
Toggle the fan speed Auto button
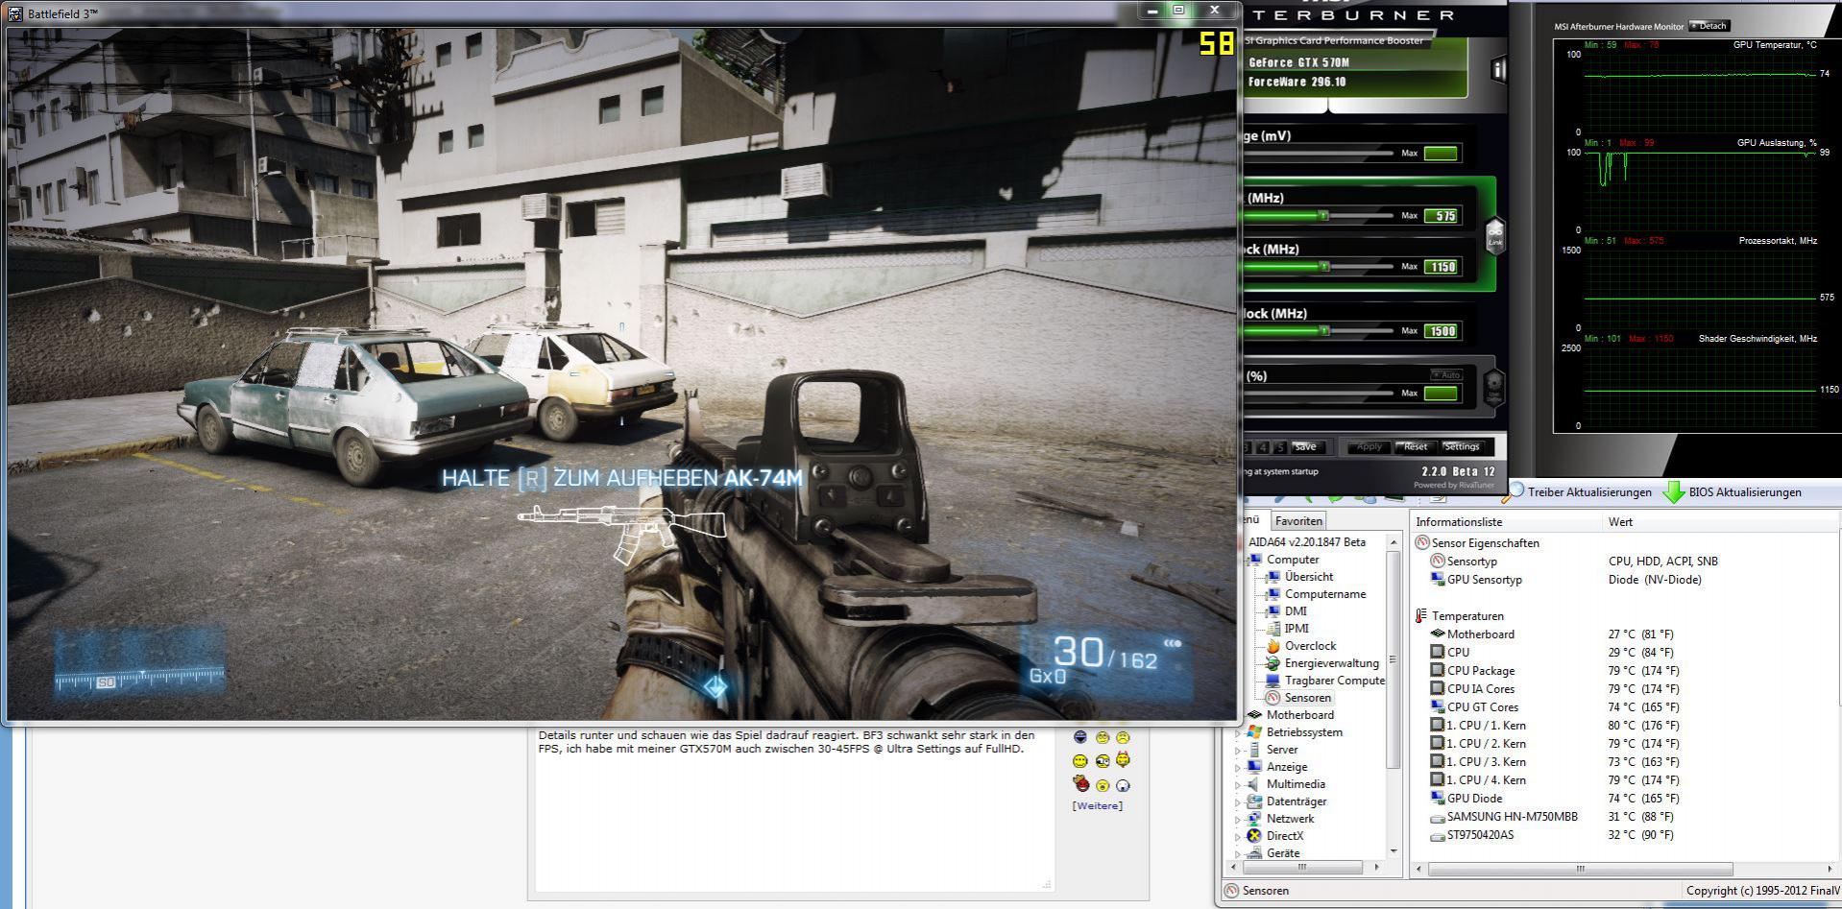tap(1445, 374)
